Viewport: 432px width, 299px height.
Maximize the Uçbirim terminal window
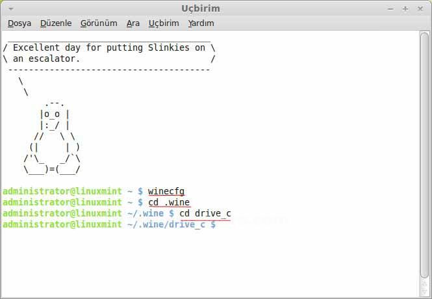coord(405,8)
